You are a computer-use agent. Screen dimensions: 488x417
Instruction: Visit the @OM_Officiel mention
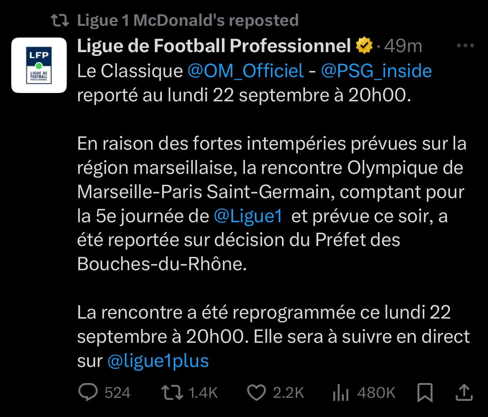click(x=246, y=71)
